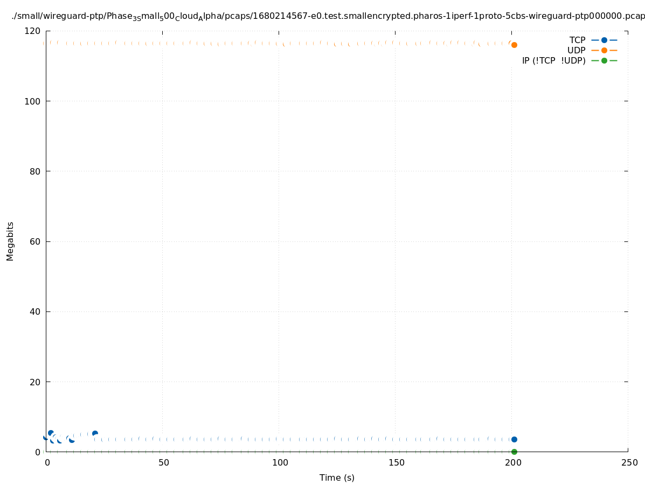The height and width of the screenshot is (485, 645).
Task: Click the orange UDP legend marker
Action: click(604, 50)
